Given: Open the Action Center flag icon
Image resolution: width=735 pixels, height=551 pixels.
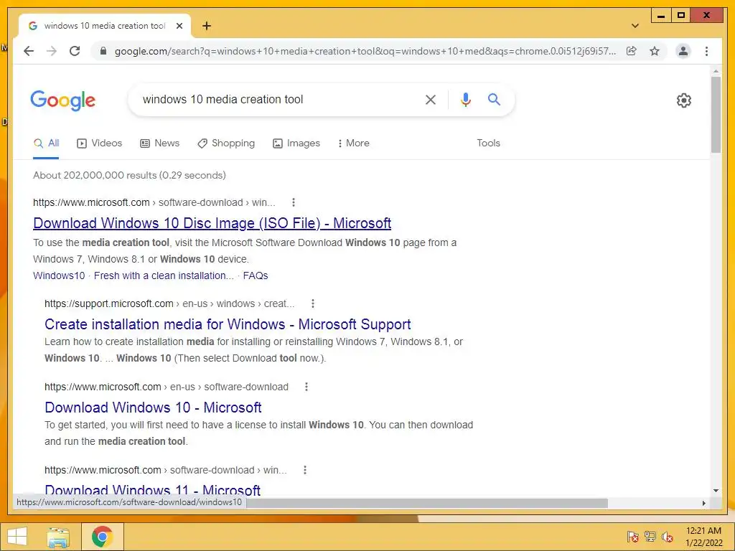Looking at the screenshot, I should 633,537.
